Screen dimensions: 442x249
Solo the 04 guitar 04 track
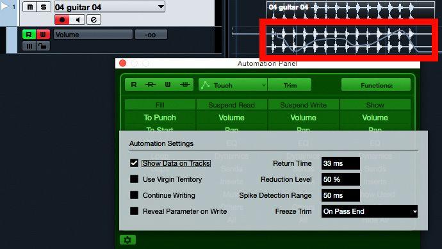(44, 7)
